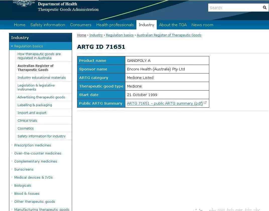269x211 pixels.
Task: Click the Home breadcrumb link
Action: 81,35
